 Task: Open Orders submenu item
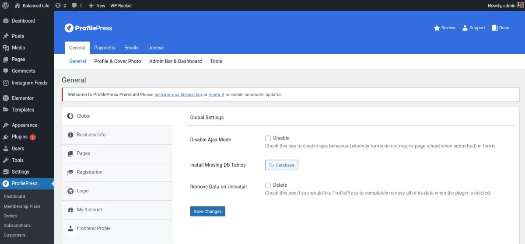(x=10, y=216)
